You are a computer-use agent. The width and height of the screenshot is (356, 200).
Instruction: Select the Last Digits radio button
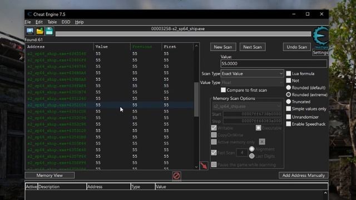pos(251,156)
